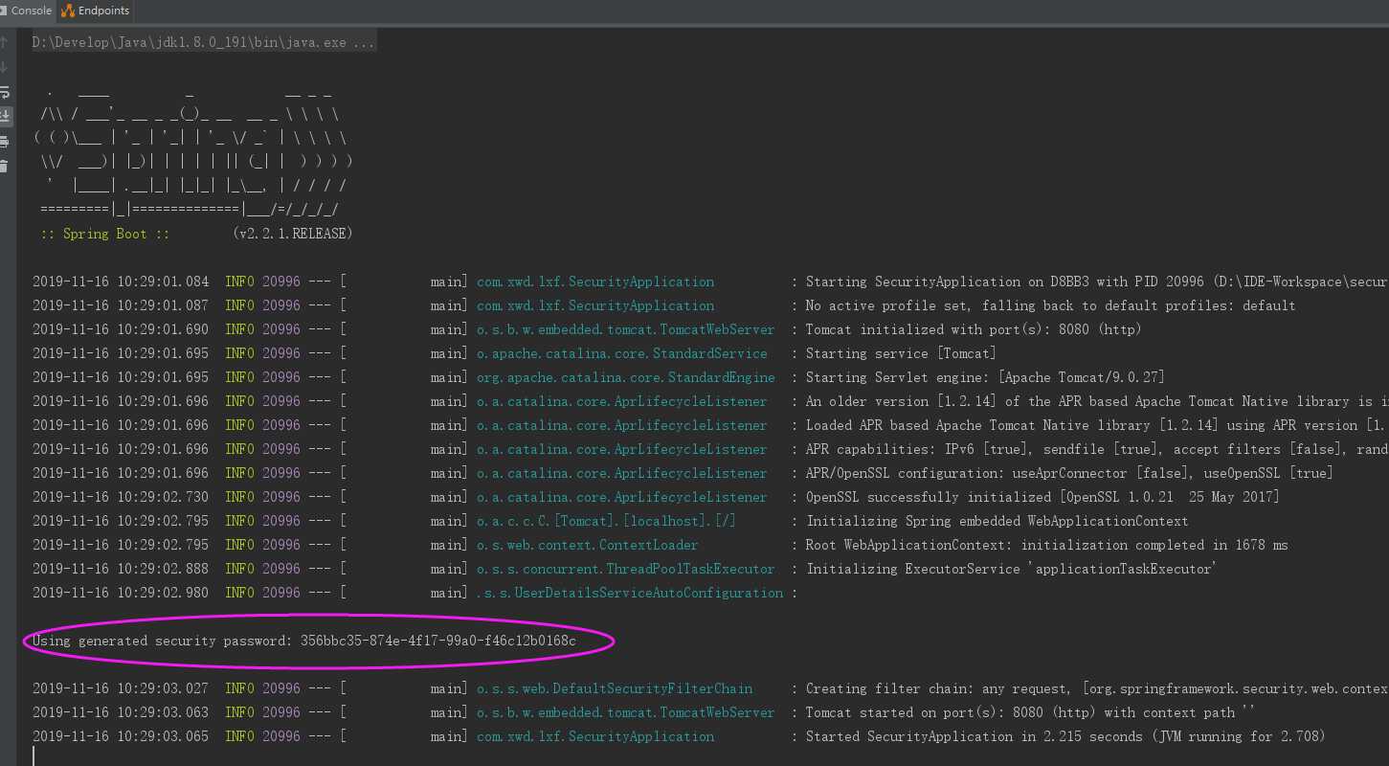The width and height of the screenshot is (1389, 766).
Task: Click the down arrow in the console gutter
Action: pyautogui.click(x=4, y=67)
